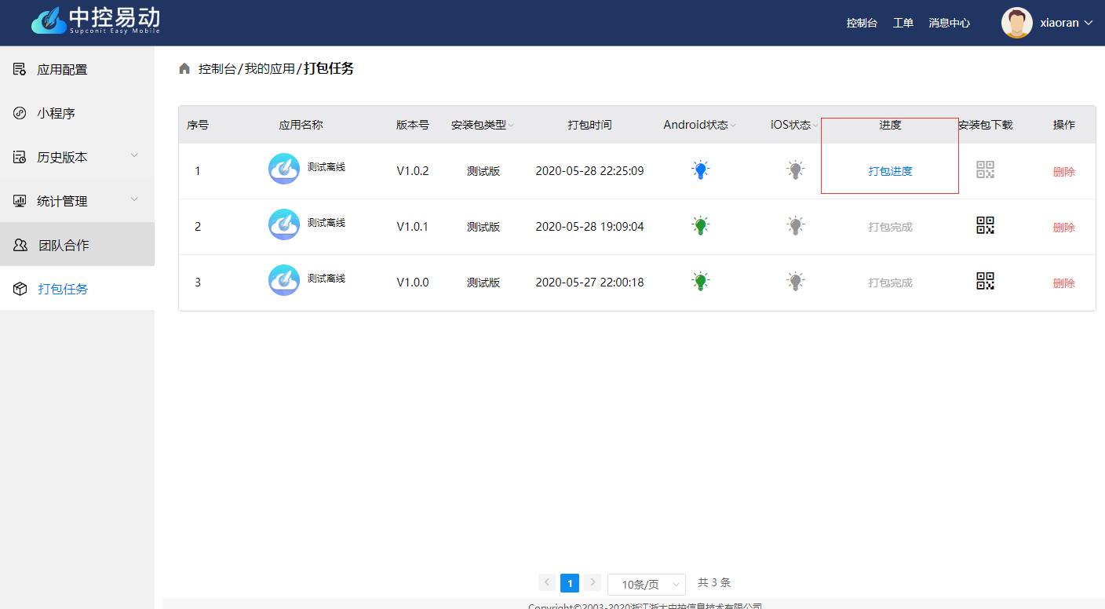Click blue Android status bulb for V1.0.2
This screenshot has height=609, width=1105.
click(701, 170)
